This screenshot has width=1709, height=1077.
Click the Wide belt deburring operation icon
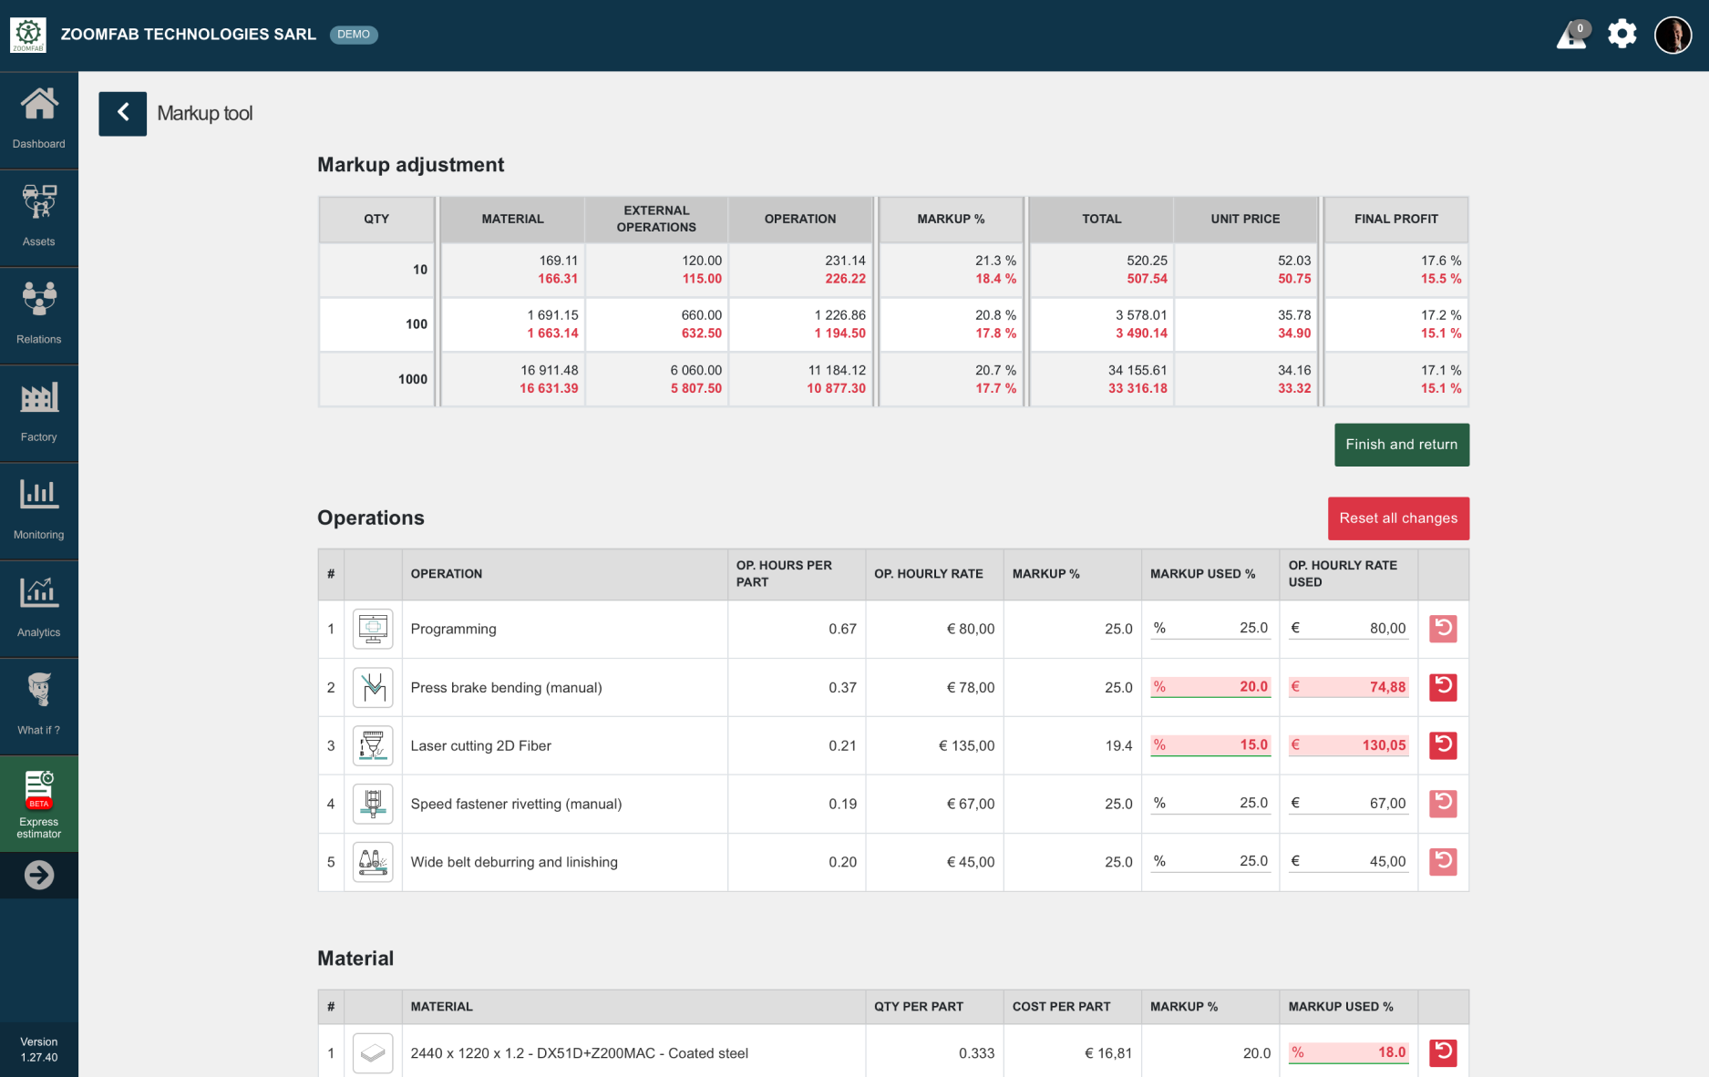click(x=373, y=862)
